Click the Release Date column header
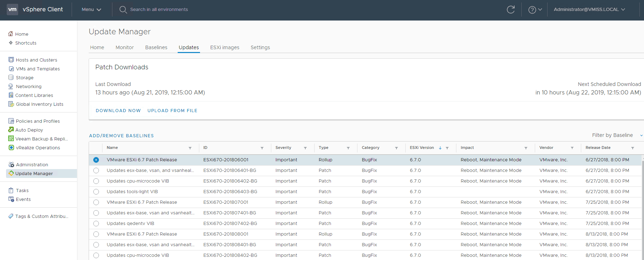The width and height of the screenshot is (644, 260). tap(598, 148)
